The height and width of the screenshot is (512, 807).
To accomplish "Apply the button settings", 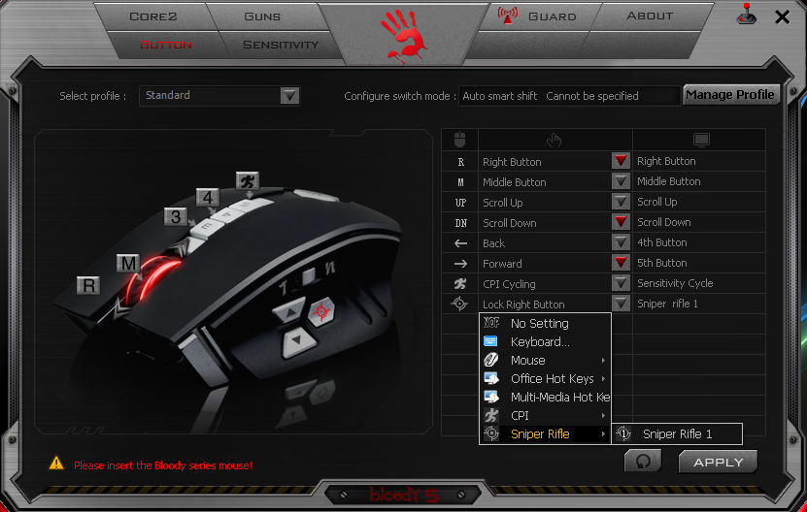I will [719, 463].
